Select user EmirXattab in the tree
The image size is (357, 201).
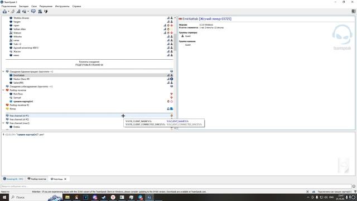click(19, 75)
